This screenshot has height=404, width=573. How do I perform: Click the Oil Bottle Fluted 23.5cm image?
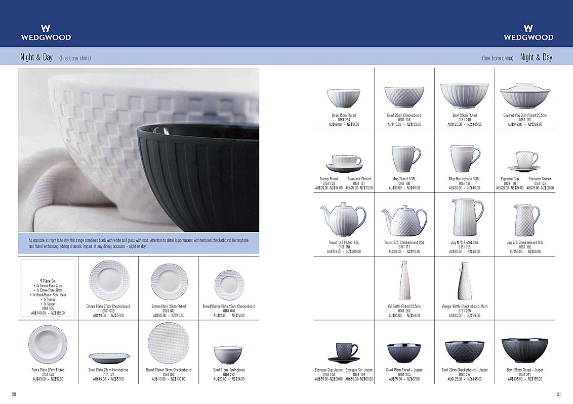pyautogui.click(x=402, y=282)
